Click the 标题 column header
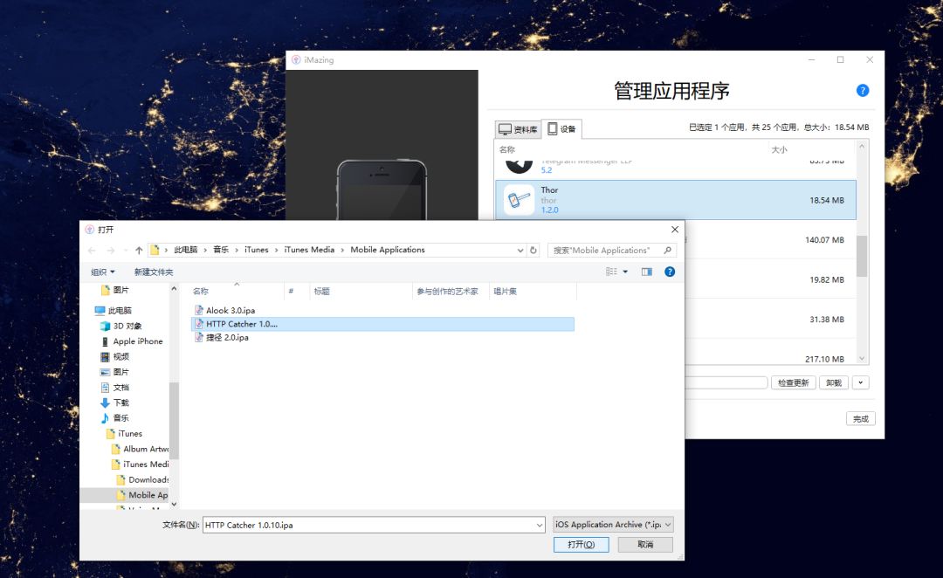Viewport: 943px width, 578px height. click(x=361, y=291)
